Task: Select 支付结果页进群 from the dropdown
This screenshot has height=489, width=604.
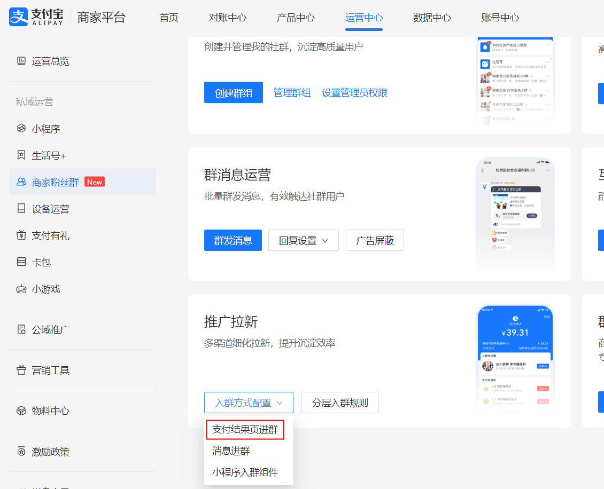Action: (x=245, y=430)
